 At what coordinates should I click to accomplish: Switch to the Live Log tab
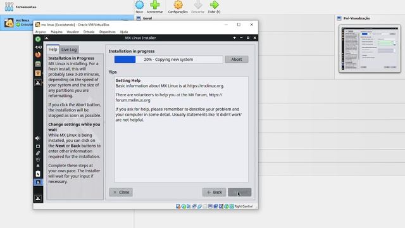69,49
